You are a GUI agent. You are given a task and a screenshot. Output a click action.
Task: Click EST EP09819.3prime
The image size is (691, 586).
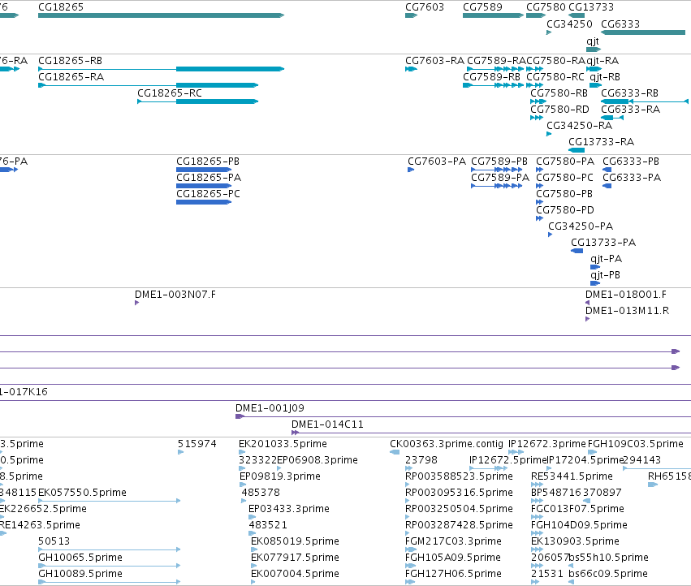click(x=243, y=485)
